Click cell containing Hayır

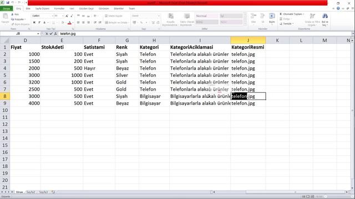99,68
